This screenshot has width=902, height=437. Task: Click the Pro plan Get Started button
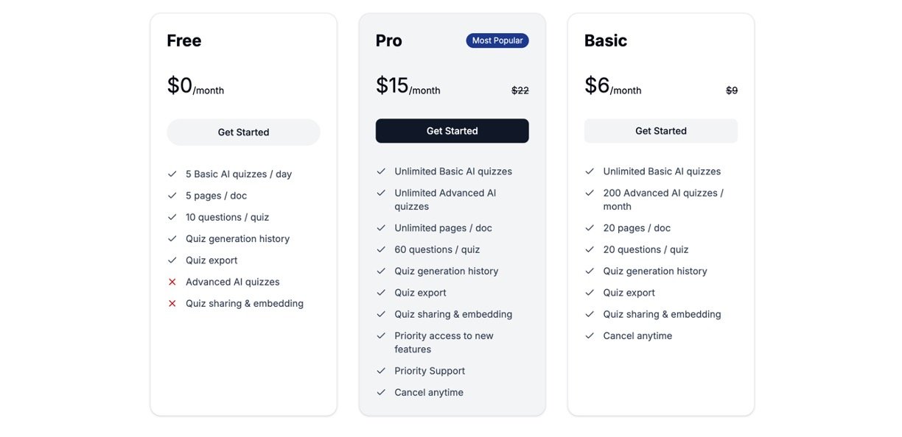[x=452, y=131]
